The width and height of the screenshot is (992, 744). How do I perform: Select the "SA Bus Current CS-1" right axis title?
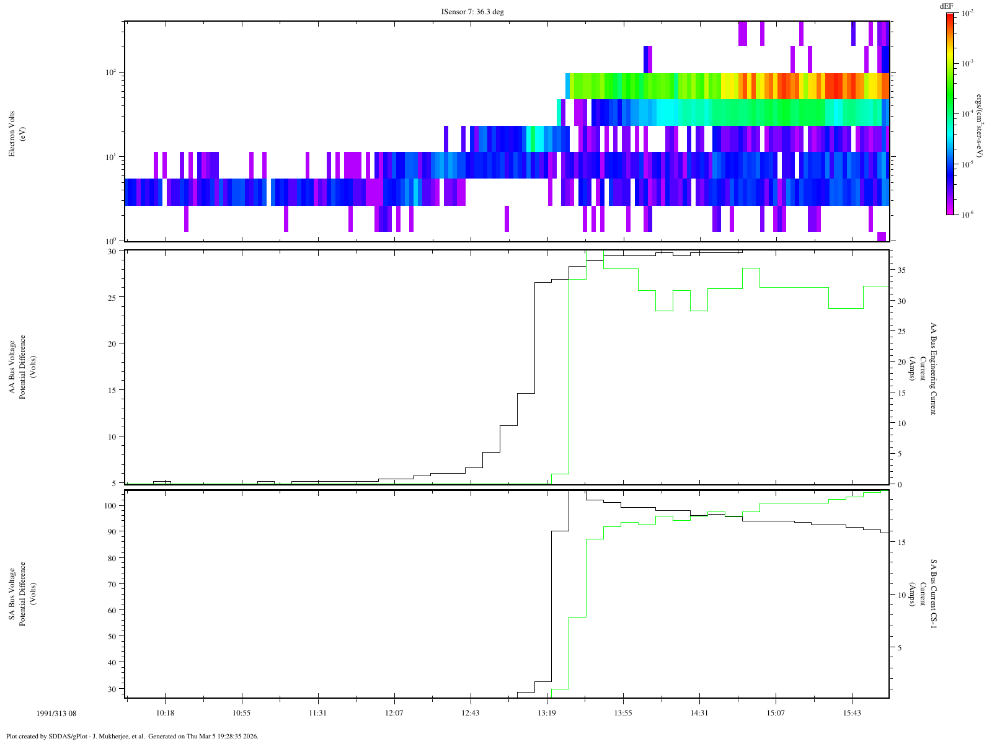click(x=933, y=594)
